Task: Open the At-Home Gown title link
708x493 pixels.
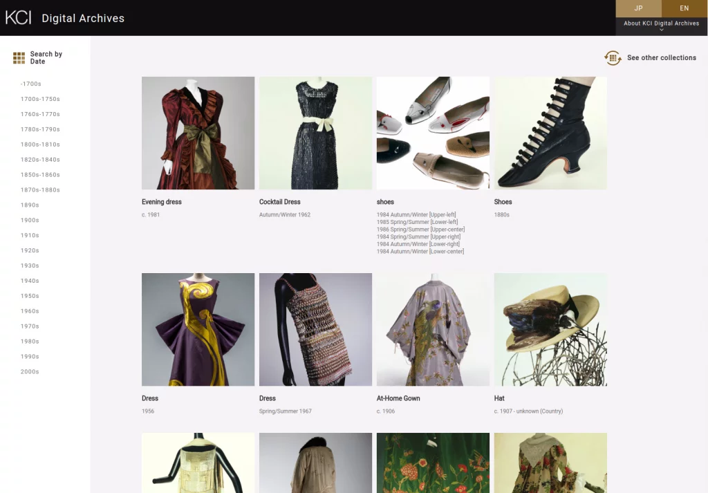Action: click(x=398, y=398)
